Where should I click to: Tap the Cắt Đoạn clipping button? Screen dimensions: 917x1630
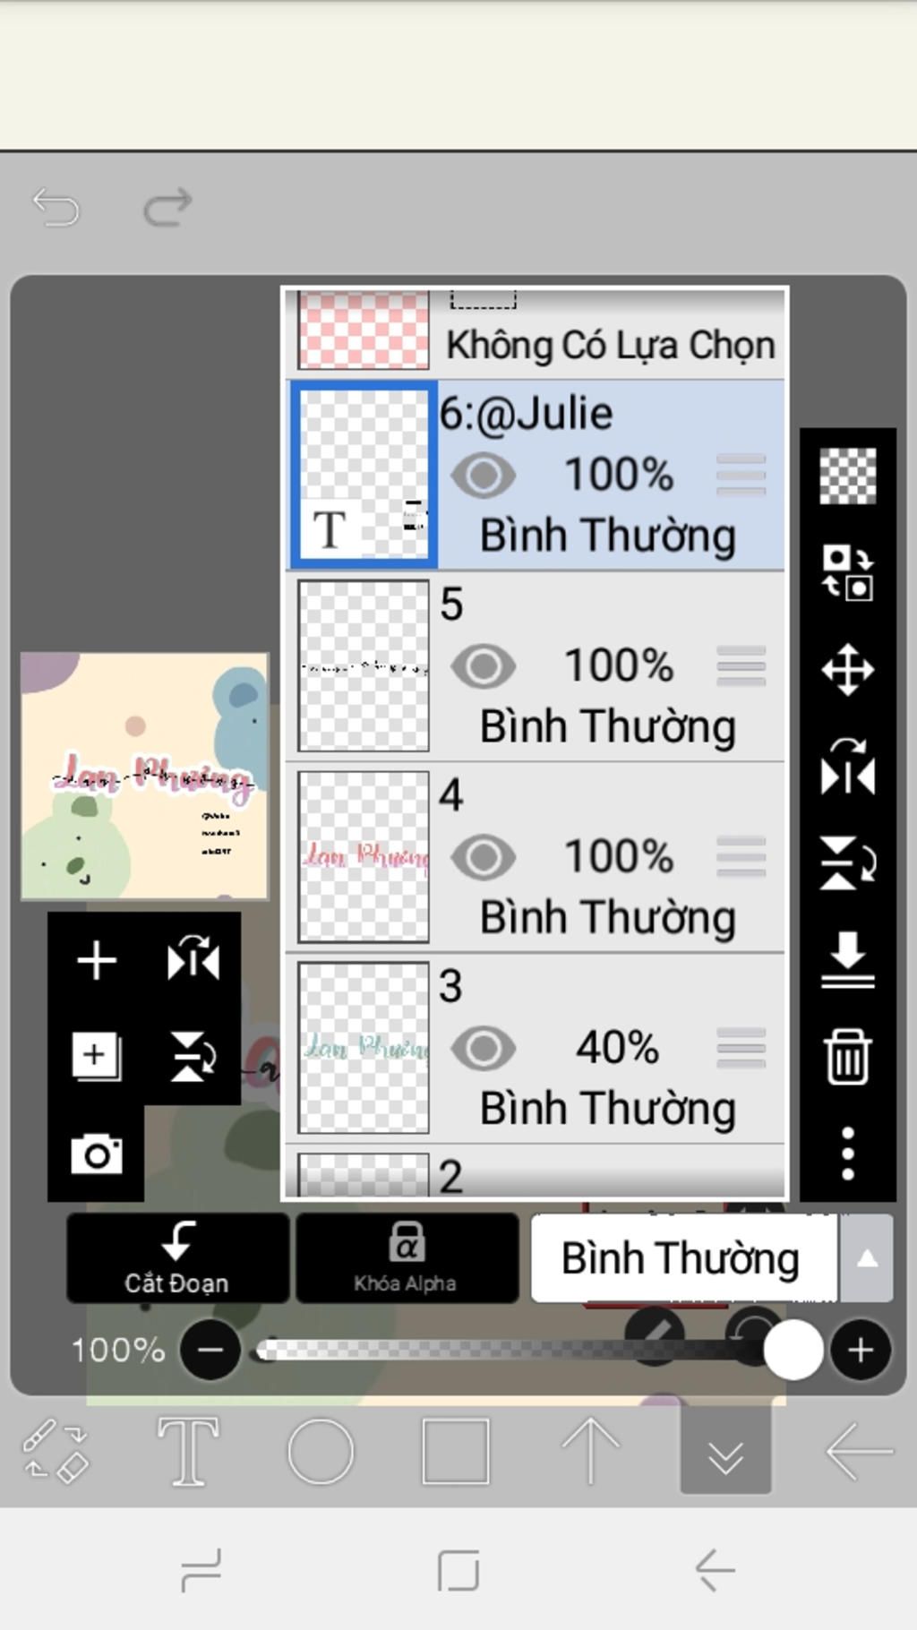(x=177, y=1257)
